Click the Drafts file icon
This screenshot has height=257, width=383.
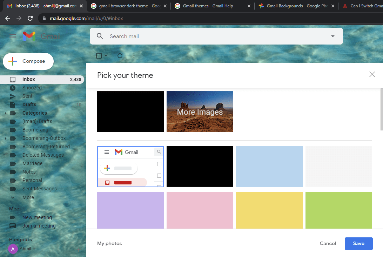pos(13,105)
